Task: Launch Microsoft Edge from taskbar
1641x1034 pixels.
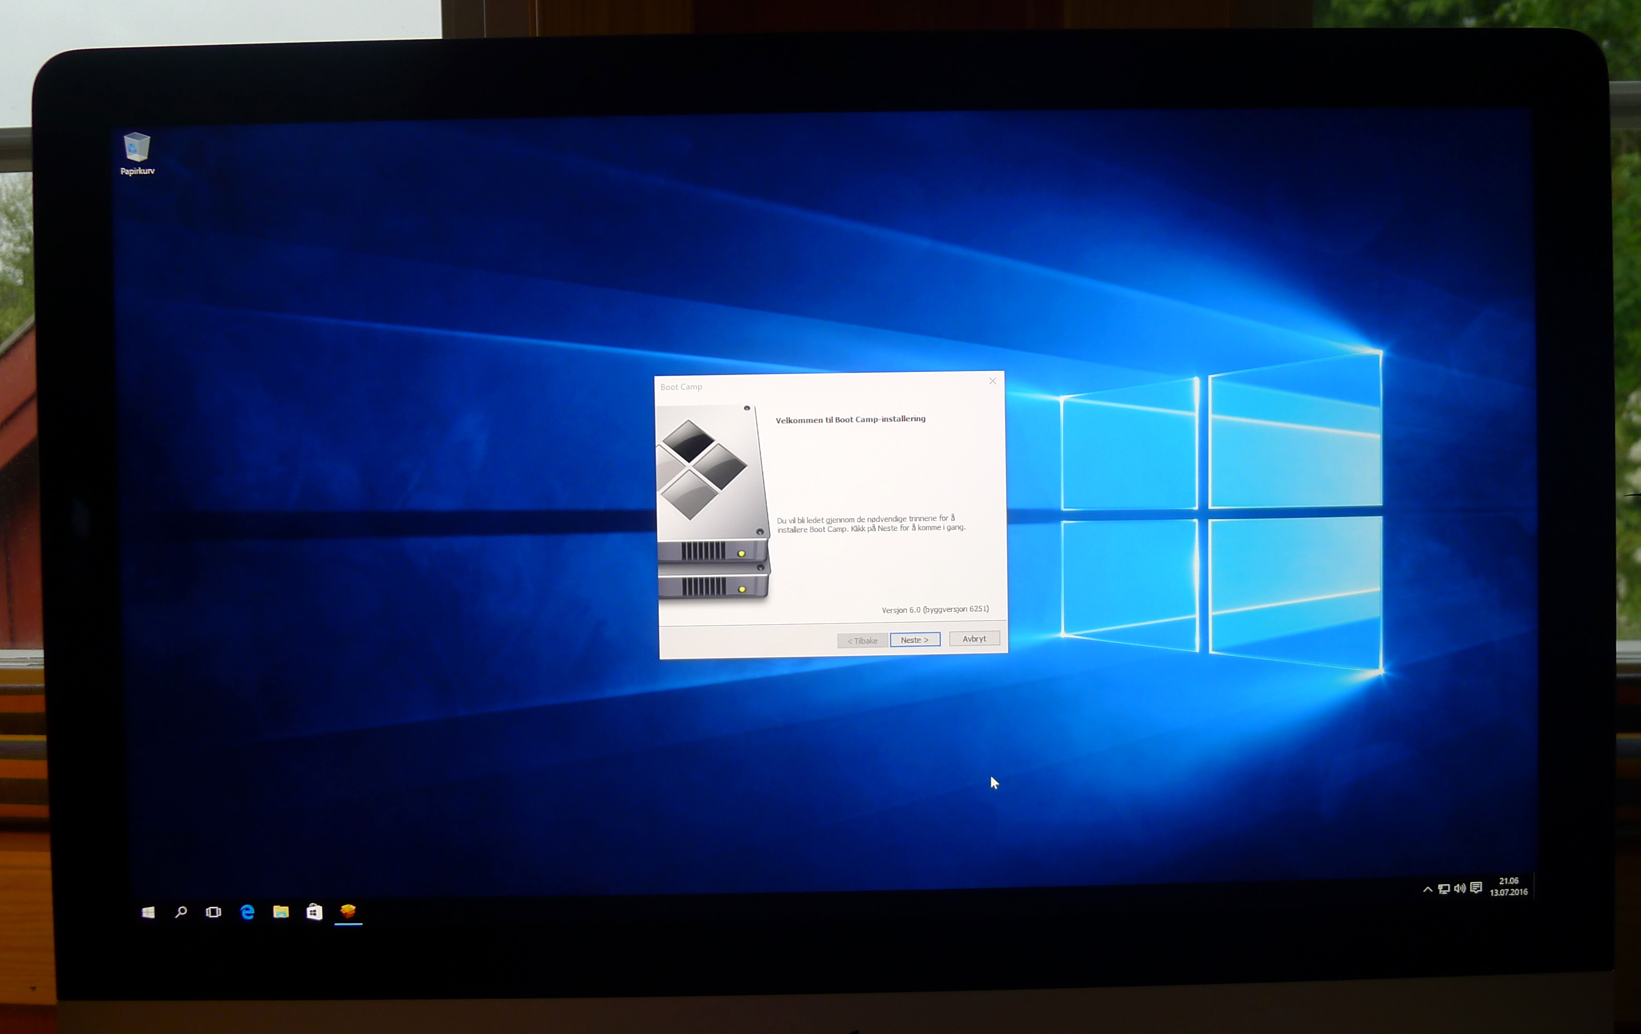Action: [x=247, y=911]
